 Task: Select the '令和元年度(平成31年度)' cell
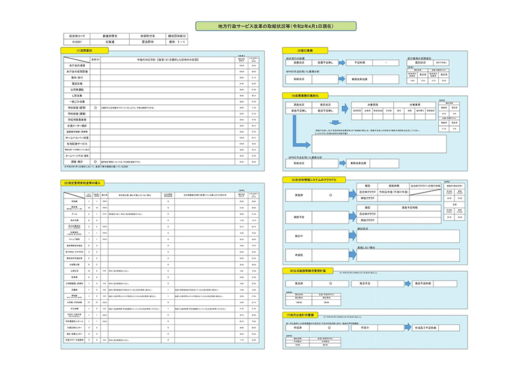point(394,192)
